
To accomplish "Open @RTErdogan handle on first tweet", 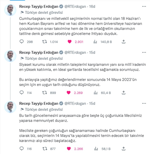I will coord(75,7).
